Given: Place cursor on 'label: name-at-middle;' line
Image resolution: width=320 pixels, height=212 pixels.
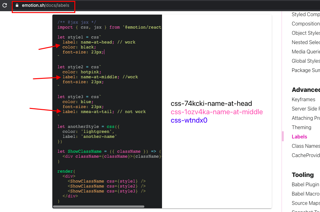Looking at the screenshot, I should [100, 77].
